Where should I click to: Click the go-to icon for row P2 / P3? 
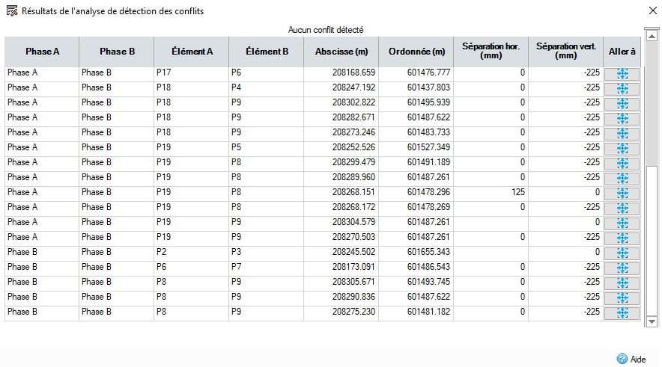click(x=622, y=253)
